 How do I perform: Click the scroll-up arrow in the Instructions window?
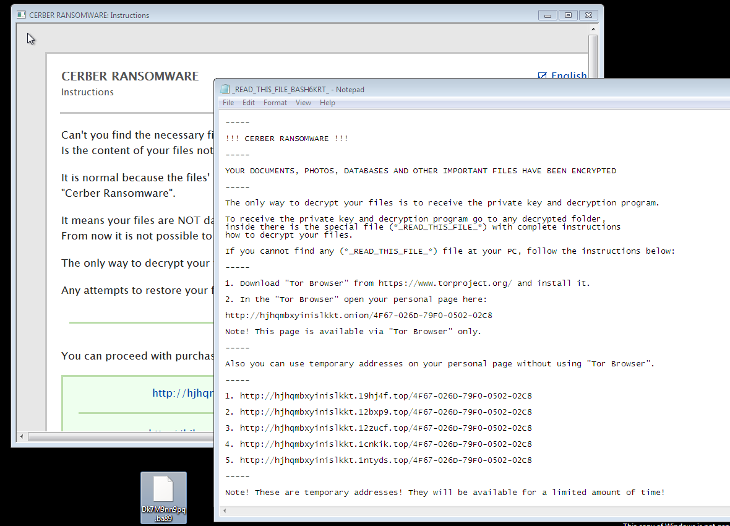pos(593,30)
